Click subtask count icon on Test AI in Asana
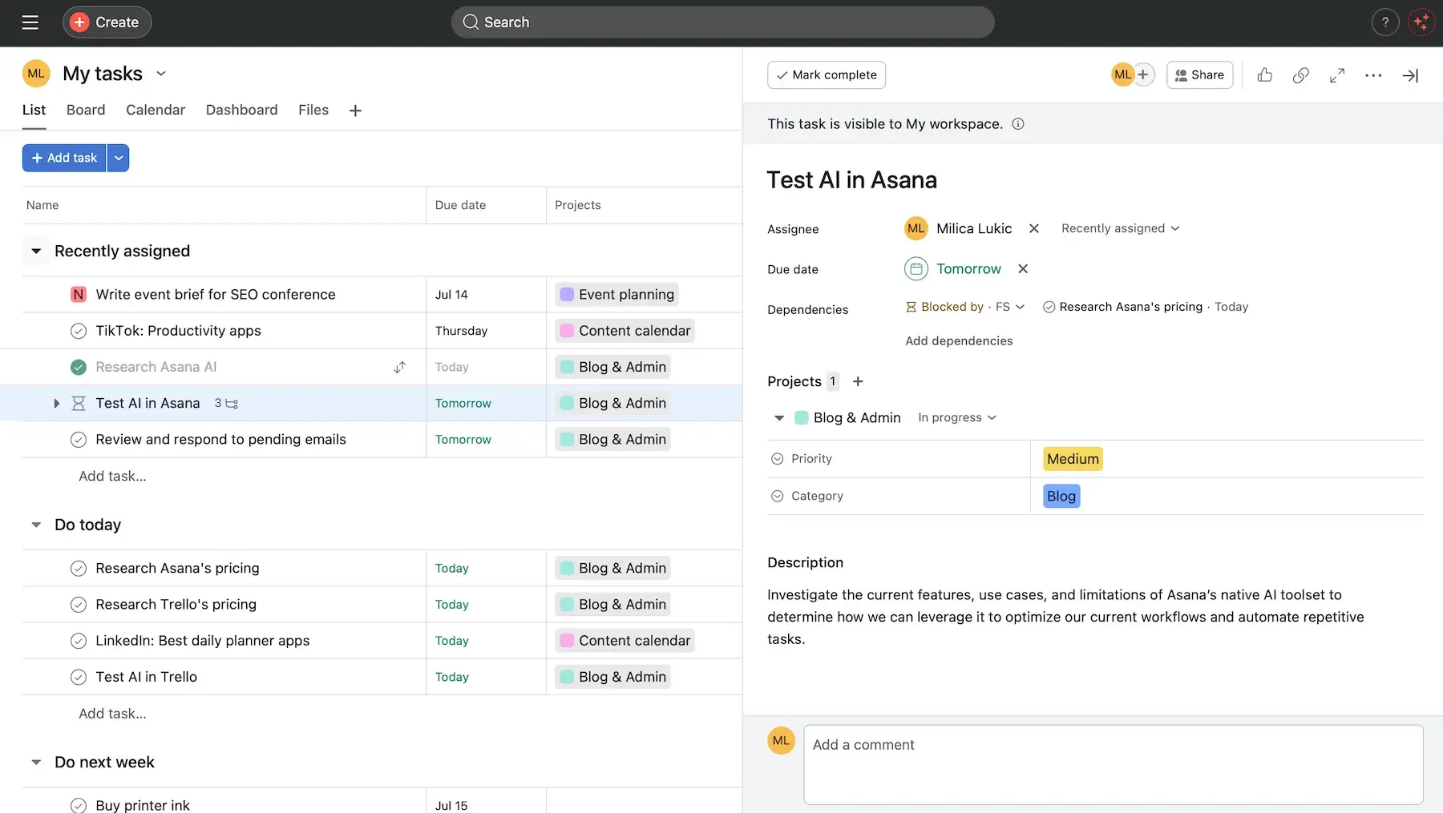 pyautogui.click(x=226, y=403)
